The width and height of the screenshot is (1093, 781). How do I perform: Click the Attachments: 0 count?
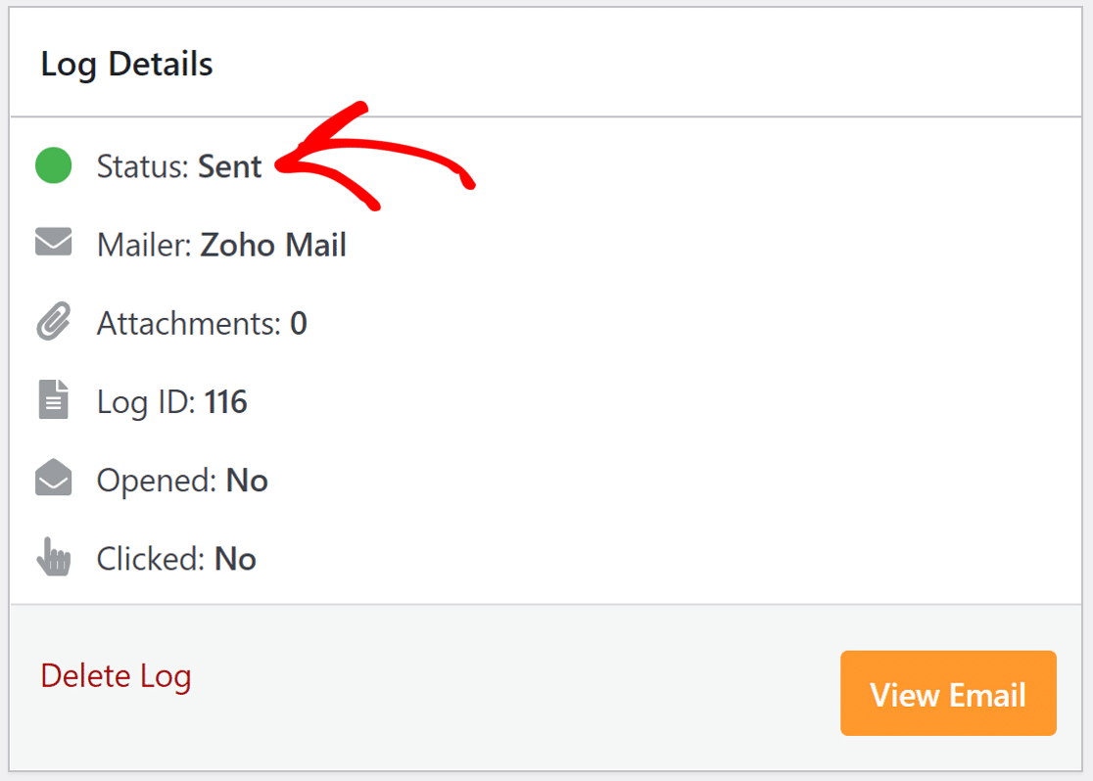tap(201, 322)
